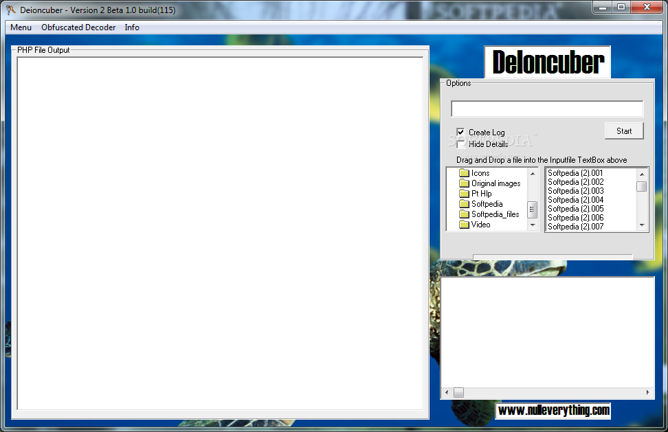The height and width of the screenshot is (432, 668).
Task: Select the Softpedia folder
Action: pos(487,204)
